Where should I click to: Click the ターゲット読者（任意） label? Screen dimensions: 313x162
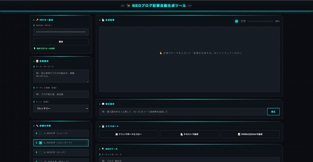click(x=46, y=88)
